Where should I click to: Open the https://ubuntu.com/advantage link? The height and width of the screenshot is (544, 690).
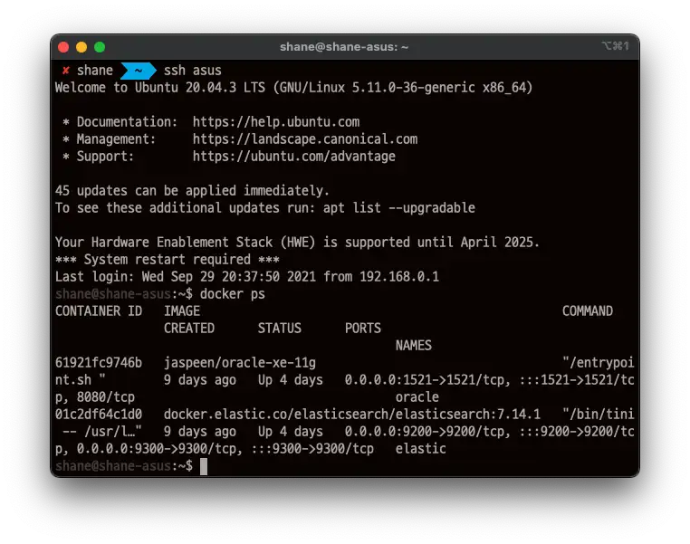(294, 156)
